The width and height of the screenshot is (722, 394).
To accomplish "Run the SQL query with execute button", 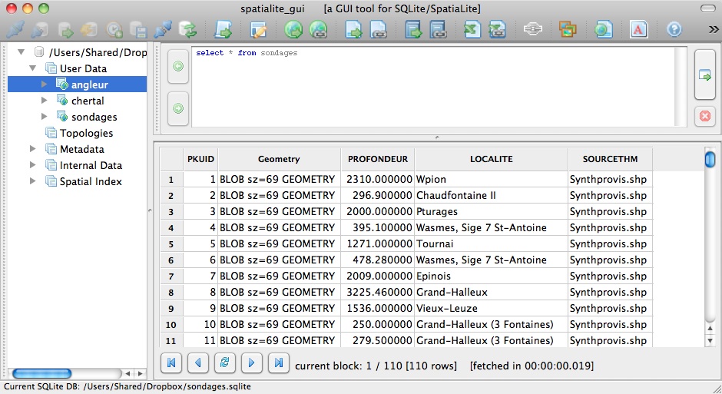I will 705,74.
